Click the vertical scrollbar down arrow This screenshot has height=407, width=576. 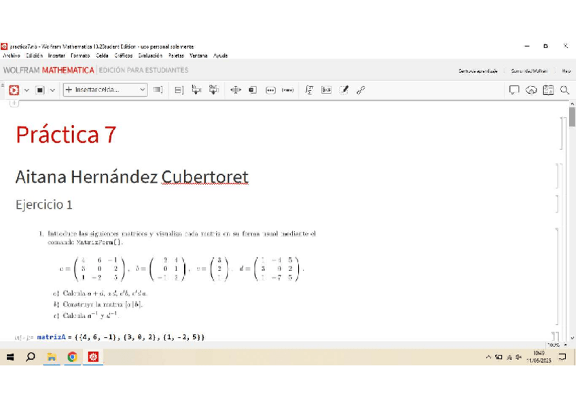[x=573, y=338]
